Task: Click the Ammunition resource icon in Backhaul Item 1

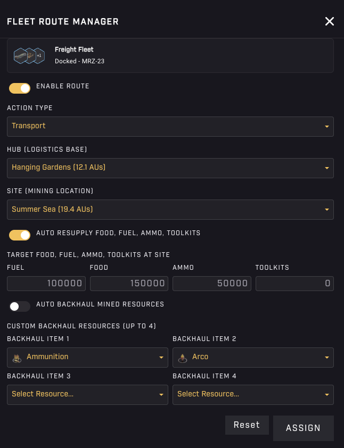Action: point(17,357)
